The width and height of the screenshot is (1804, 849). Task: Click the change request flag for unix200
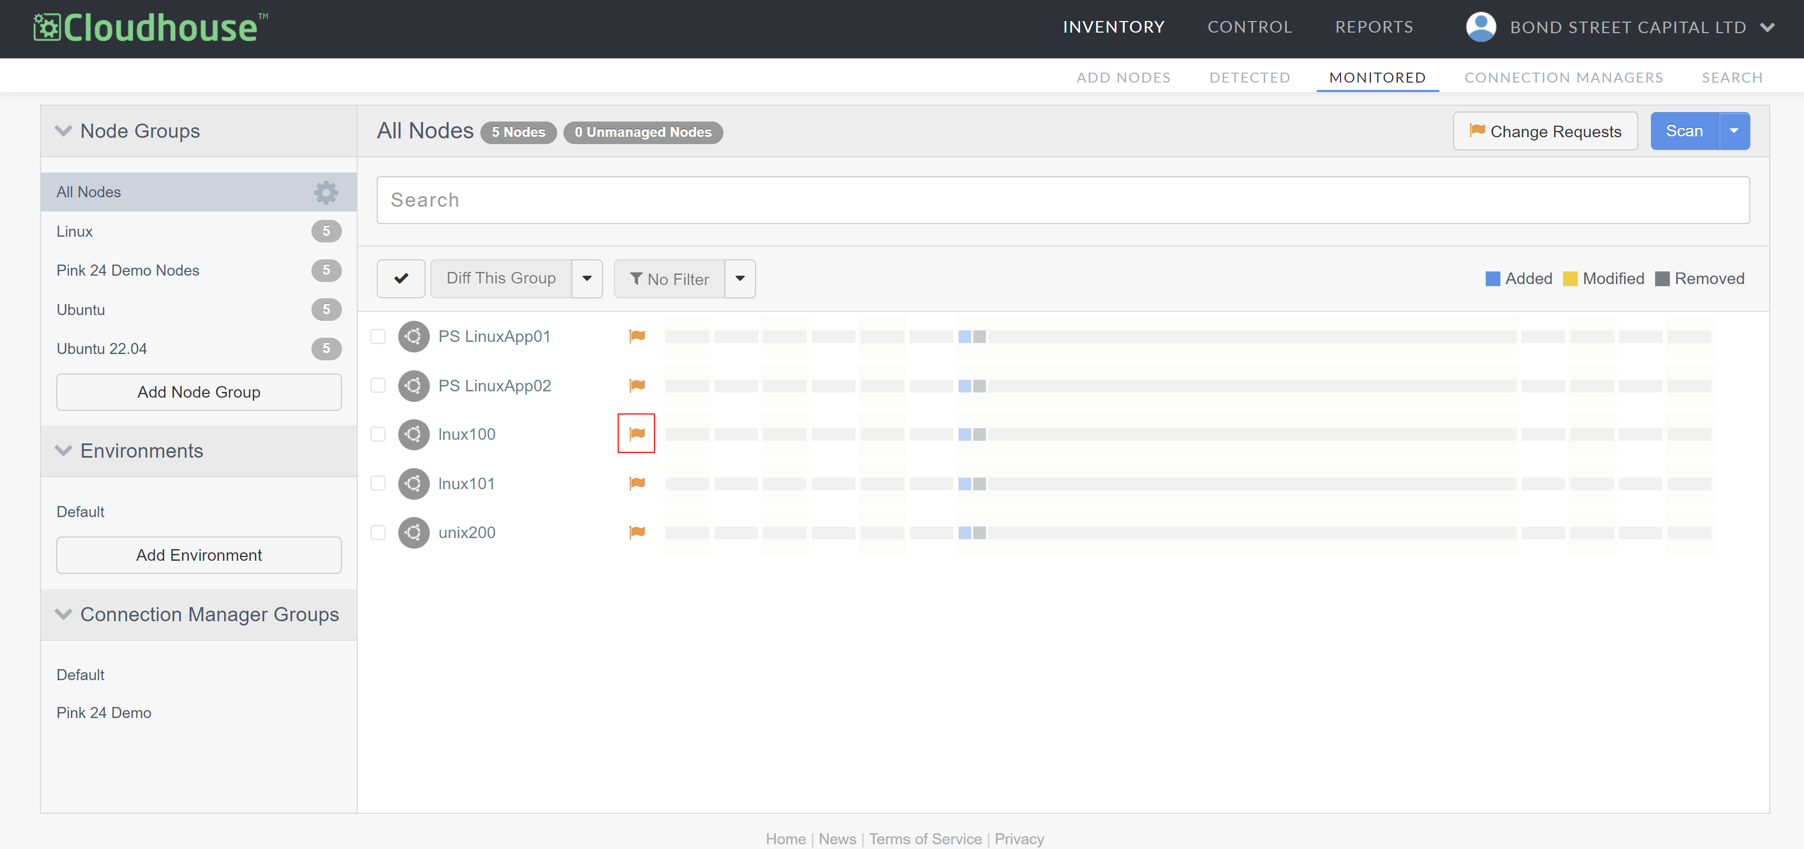click(637, 533)
